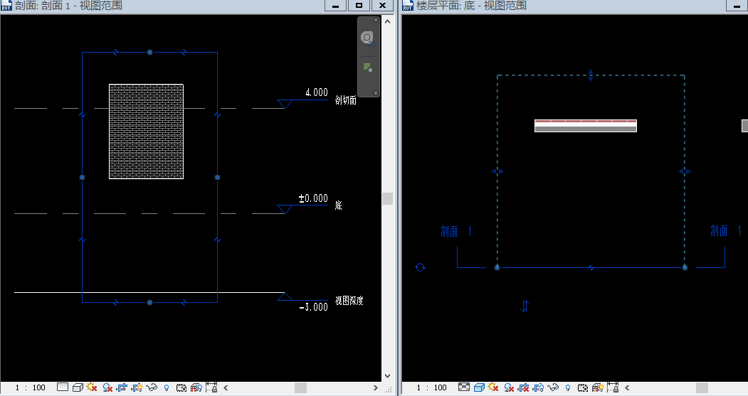
Task: Select the 视图深度 level label
Action: (x=349, y=301)
